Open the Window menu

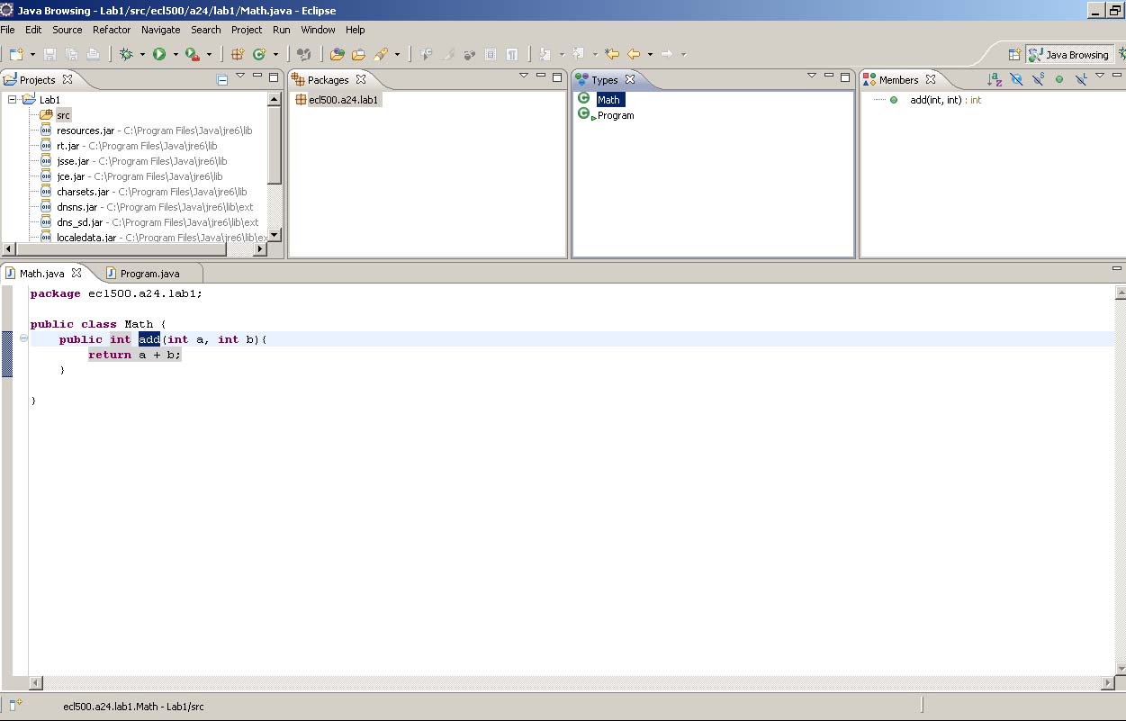(x=319, y=30)
